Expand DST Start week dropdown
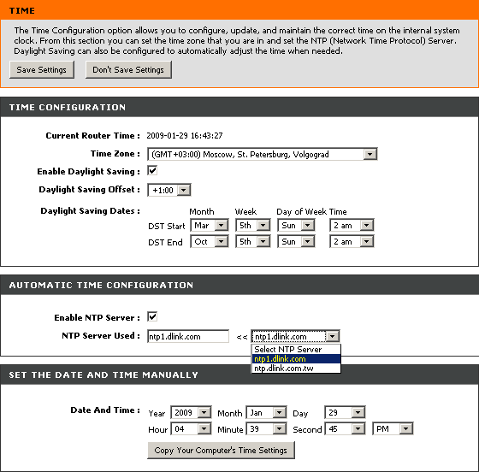Screen dimensions: 479x472 click(253, 226)
